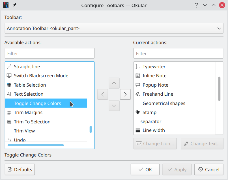The height and width of the screenshot is (180, 228).
Task: Click the OK button
Action: tap(145, 169)
